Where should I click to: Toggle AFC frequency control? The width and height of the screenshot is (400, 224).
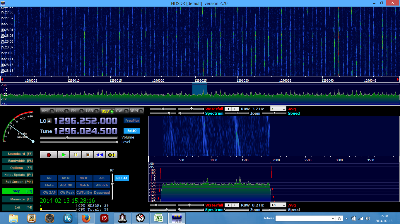pos(102,178)
